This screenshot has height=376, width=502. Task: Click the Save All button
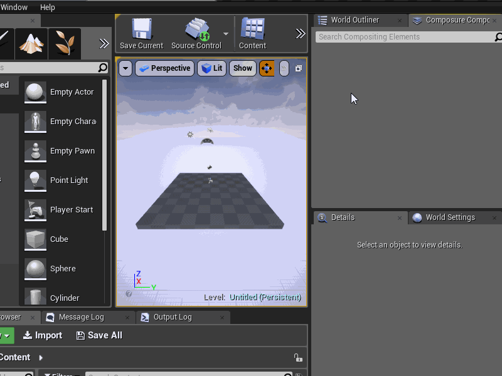point(99,335)
